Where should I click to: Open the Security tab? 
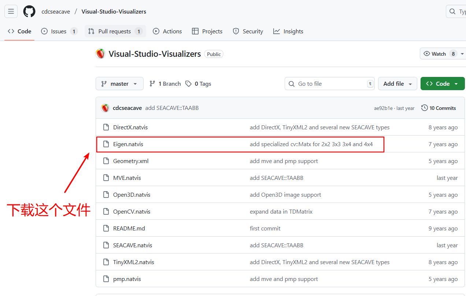click(248, 32)
